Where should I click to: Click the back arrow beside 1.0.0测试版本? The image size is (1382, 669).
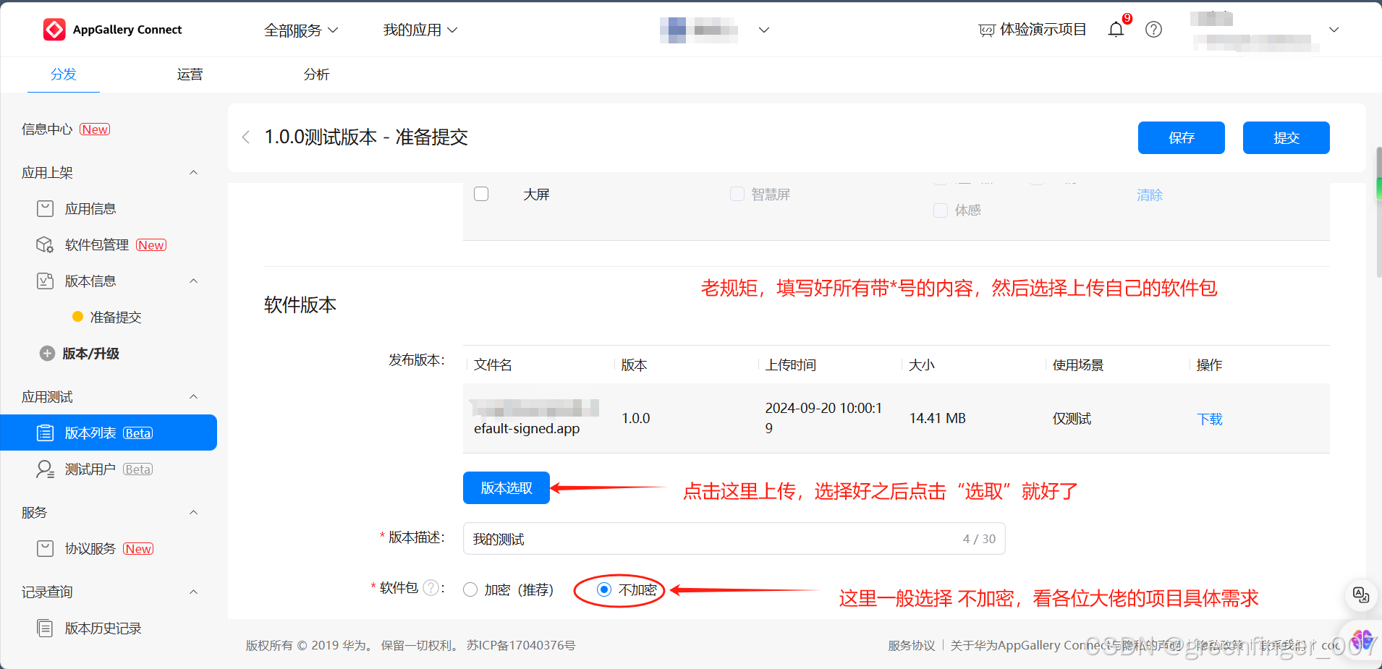click(x=246, y=137)
